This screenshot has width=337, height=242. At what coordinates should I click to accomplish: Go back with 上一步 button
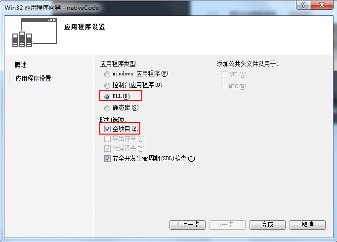(x=187, y=225)
